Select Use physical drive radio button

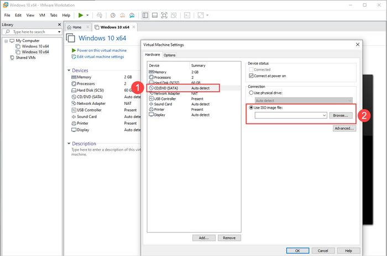click(251, 93)
